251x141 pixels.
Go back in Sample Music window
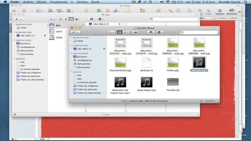click(73, 32)
